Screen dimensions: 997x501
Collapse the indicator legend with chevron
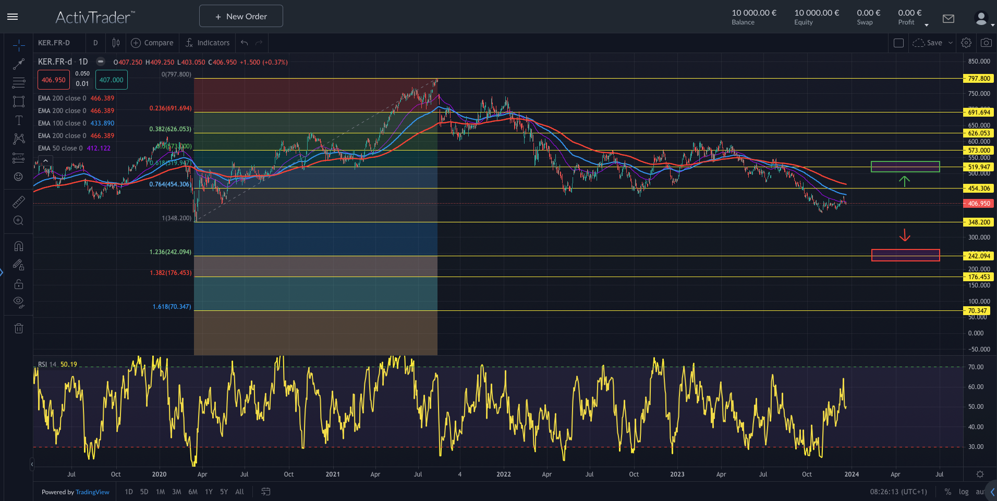tap(45, 160)
